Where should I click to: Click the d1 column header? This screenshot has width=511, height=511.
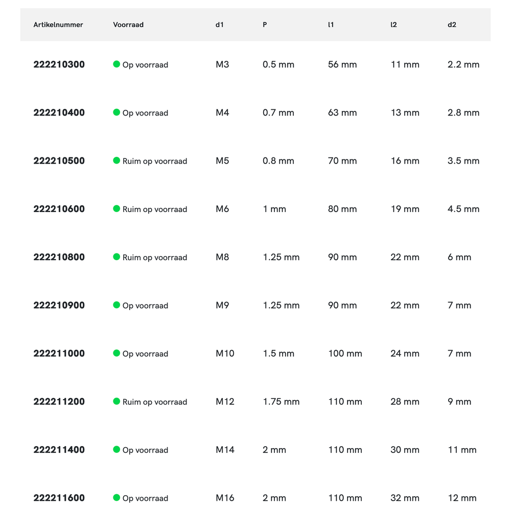tap(220, 25)
